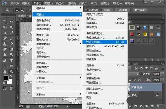166x109 pixels.
Task: Select the Hand tool
Action: [x=5, y=72]
